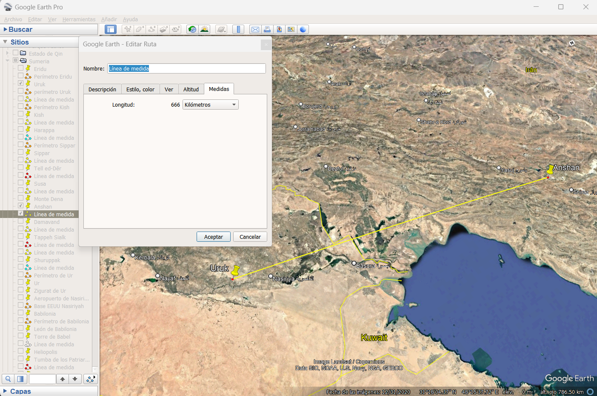The height and width of the screenshot is (396, 597).
Task: Uncheck the Uruk placemark checkbox
Action: (20, 83)
